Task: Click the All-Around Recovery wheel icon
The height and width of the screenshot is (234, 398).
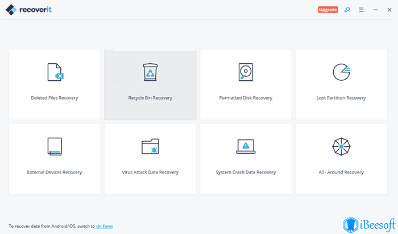Action: point(341,146)
